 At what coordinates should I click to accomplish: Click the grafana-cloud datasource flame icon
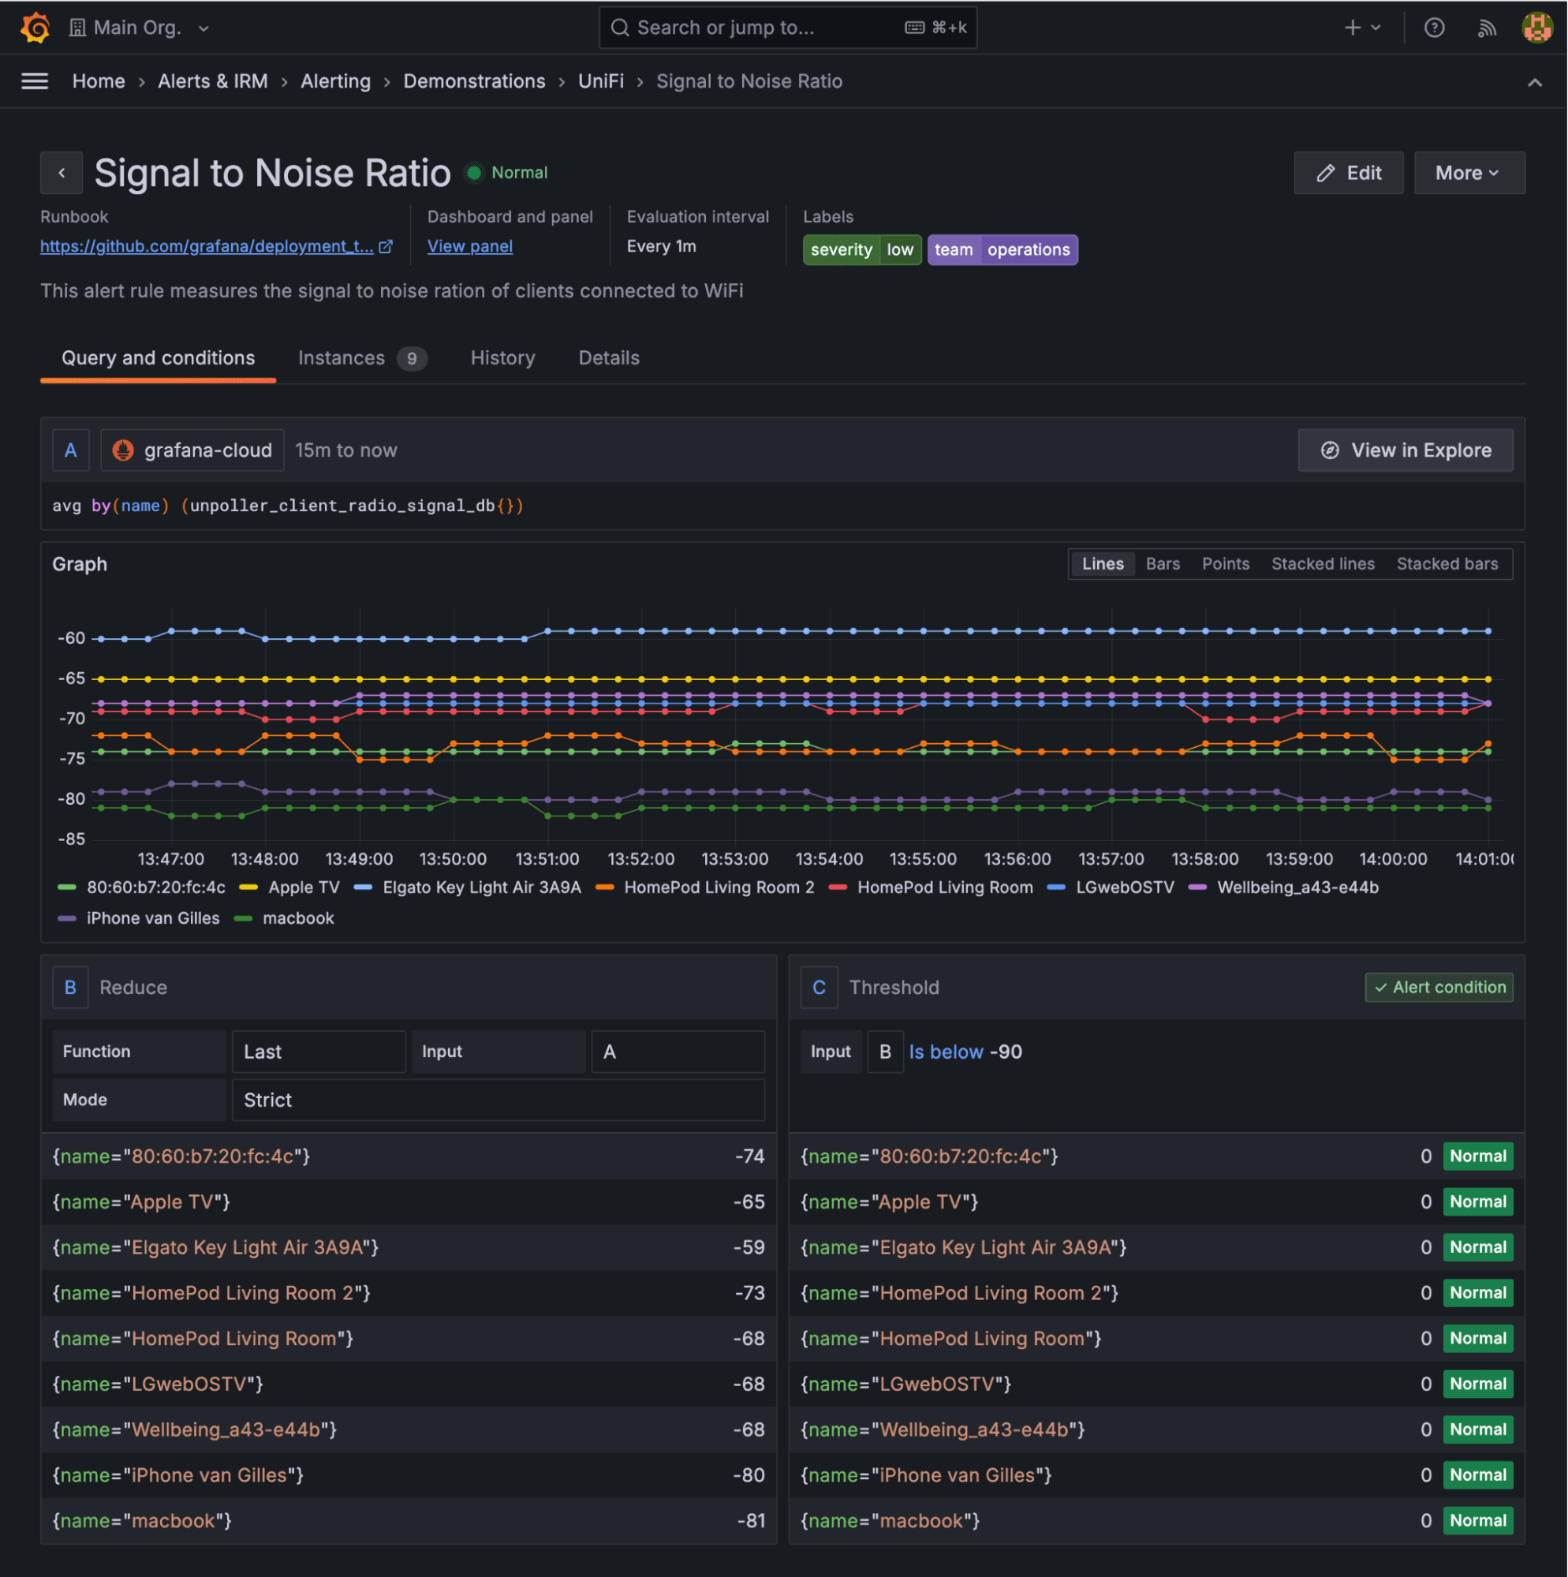click(x=122, y=450)
